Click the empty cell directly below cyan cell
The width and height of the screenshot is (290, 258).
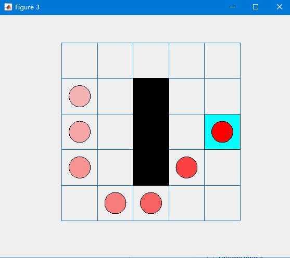point(222,167)
